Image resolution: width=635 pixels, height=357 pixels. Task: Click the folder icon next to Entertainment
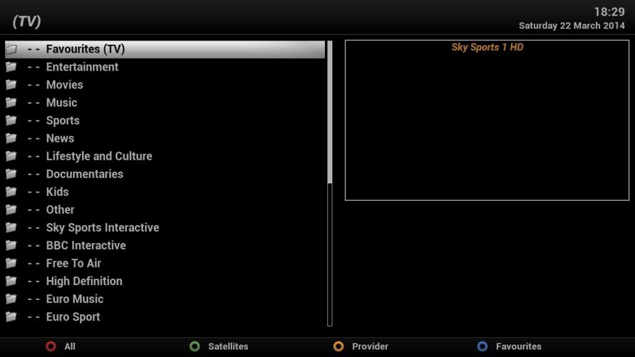(11, 67)
